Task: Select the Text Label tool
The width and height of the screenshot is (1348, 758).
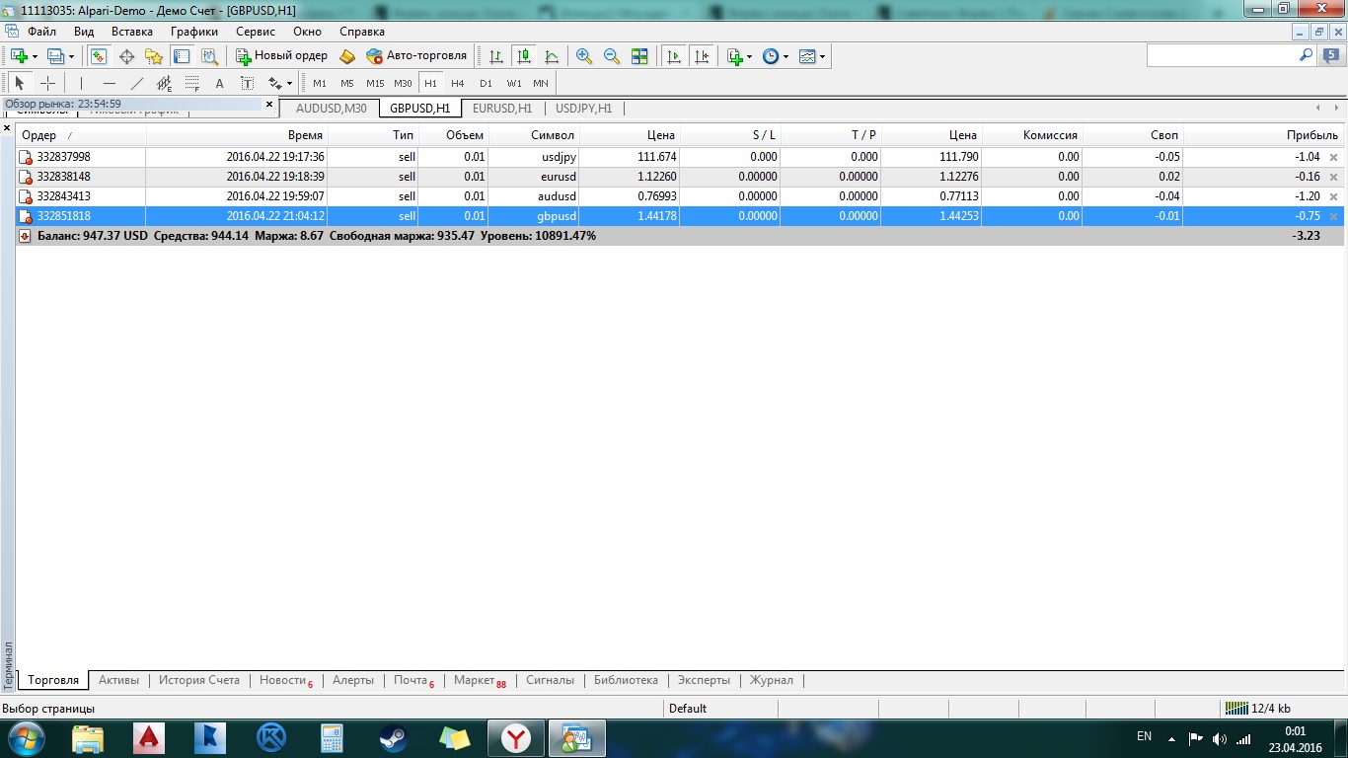Action: pos(247,83)
